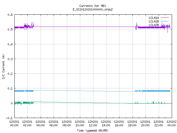The width and height of the screenshot is (177, 133).
Task: Click the LCL42B legend label
Action: [154, 25]
